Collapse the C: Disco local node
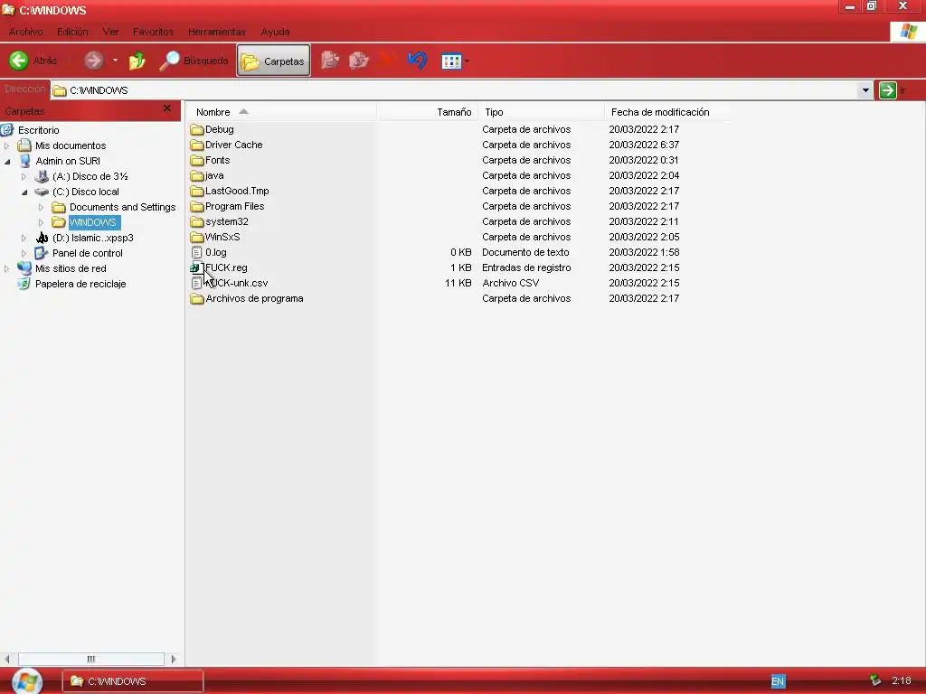The height and width of the screenshot is (694, 926). pyautogui.click(x=24, y=192)
